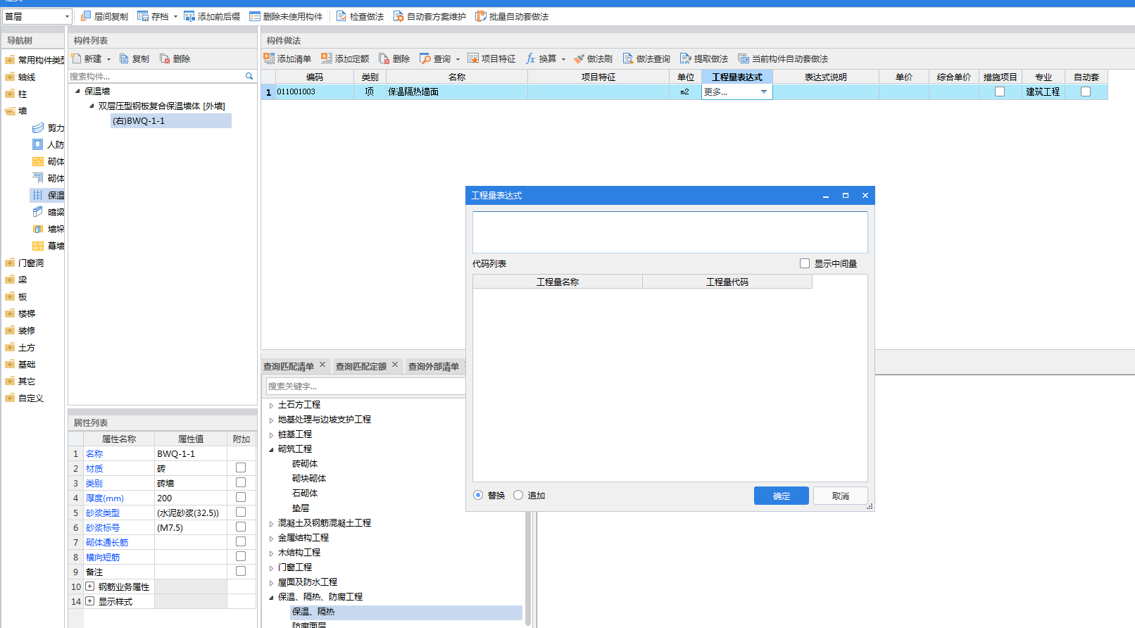
Task: Select 砖砌体 tree item
Action: [x=305, y=464]
